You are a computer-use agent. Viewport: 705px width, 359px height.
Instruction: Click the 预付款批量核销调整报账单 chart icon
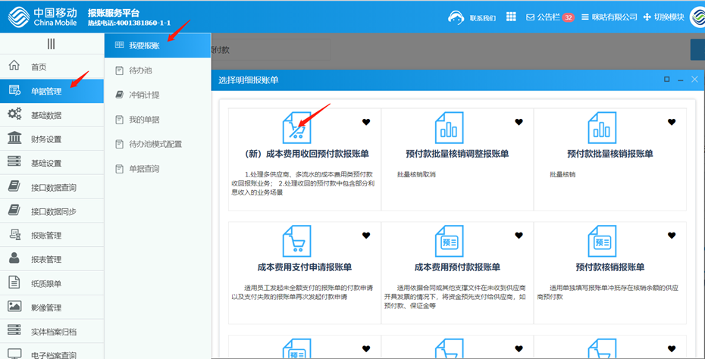point(450,127)
